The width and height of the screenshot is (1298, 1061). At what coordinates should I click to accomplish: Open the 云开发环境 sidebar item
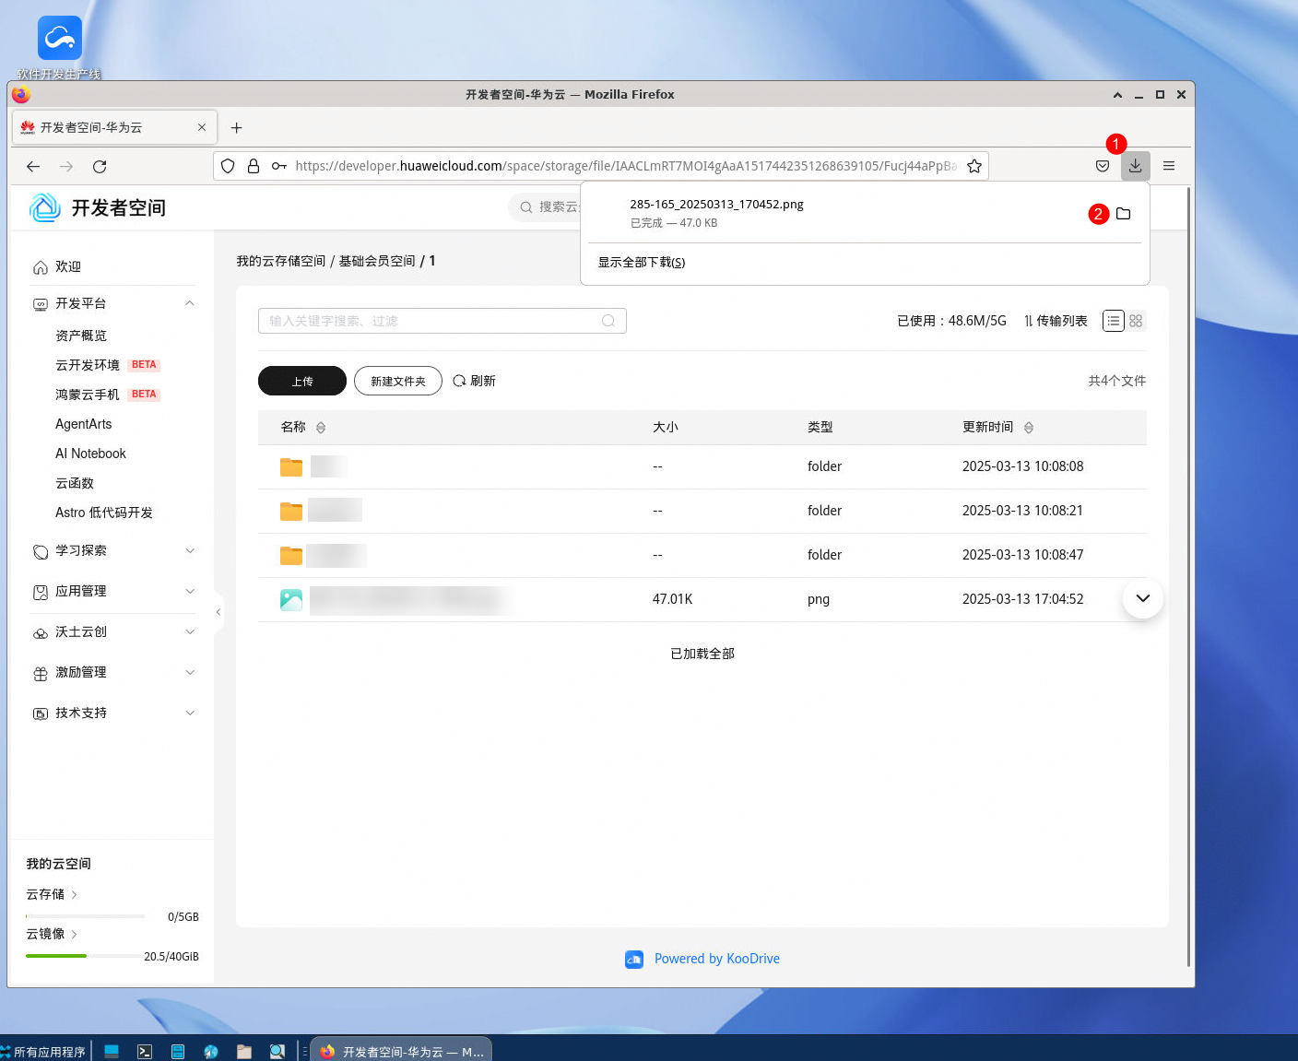coord(88,365)
